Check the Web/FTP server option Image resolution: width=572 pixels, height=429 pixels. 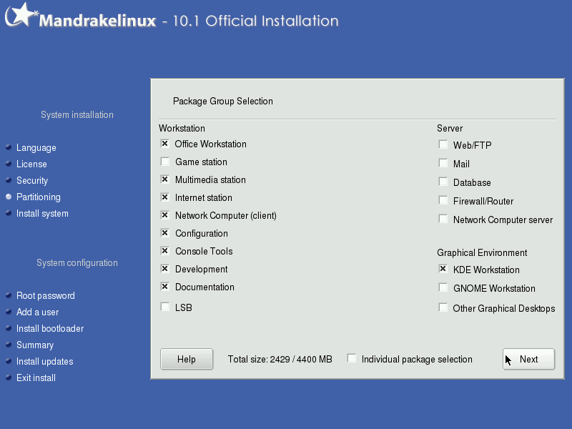pyautogui.click(x=443, y=144)
